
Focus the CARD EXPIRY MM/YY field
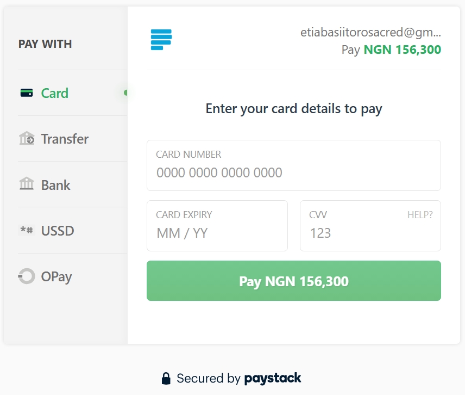pos(217,233)
